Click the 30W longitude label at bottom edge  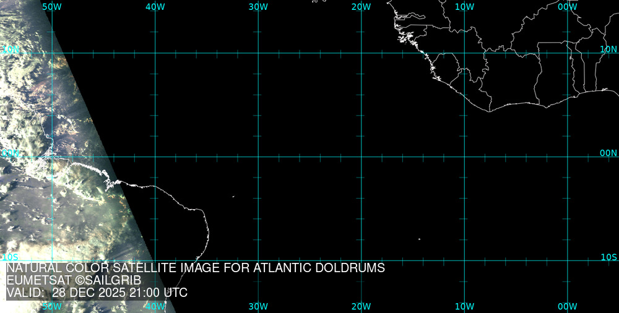click(258, 306)
